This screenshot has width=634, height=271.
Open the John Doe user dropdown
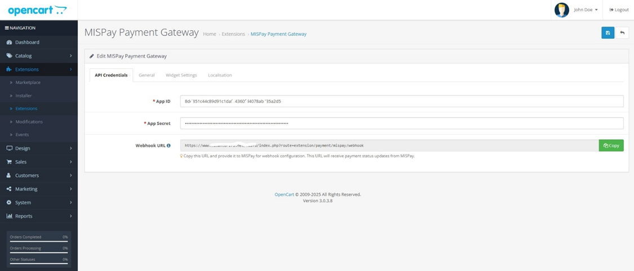586,10
